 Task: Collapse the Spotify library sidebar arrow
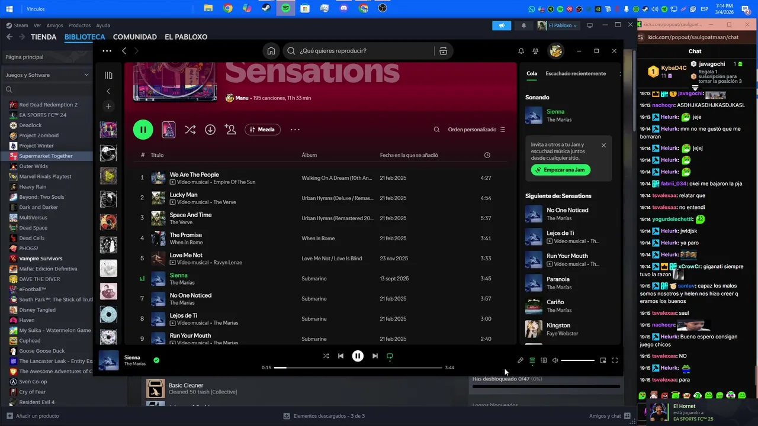click(x=108, y=91)
